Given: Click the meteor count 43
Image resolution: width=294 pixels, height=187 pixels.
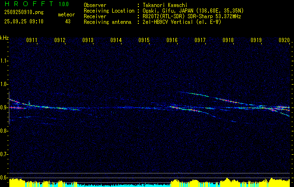Looking at the screenshot, I should [x=68, y=22].
